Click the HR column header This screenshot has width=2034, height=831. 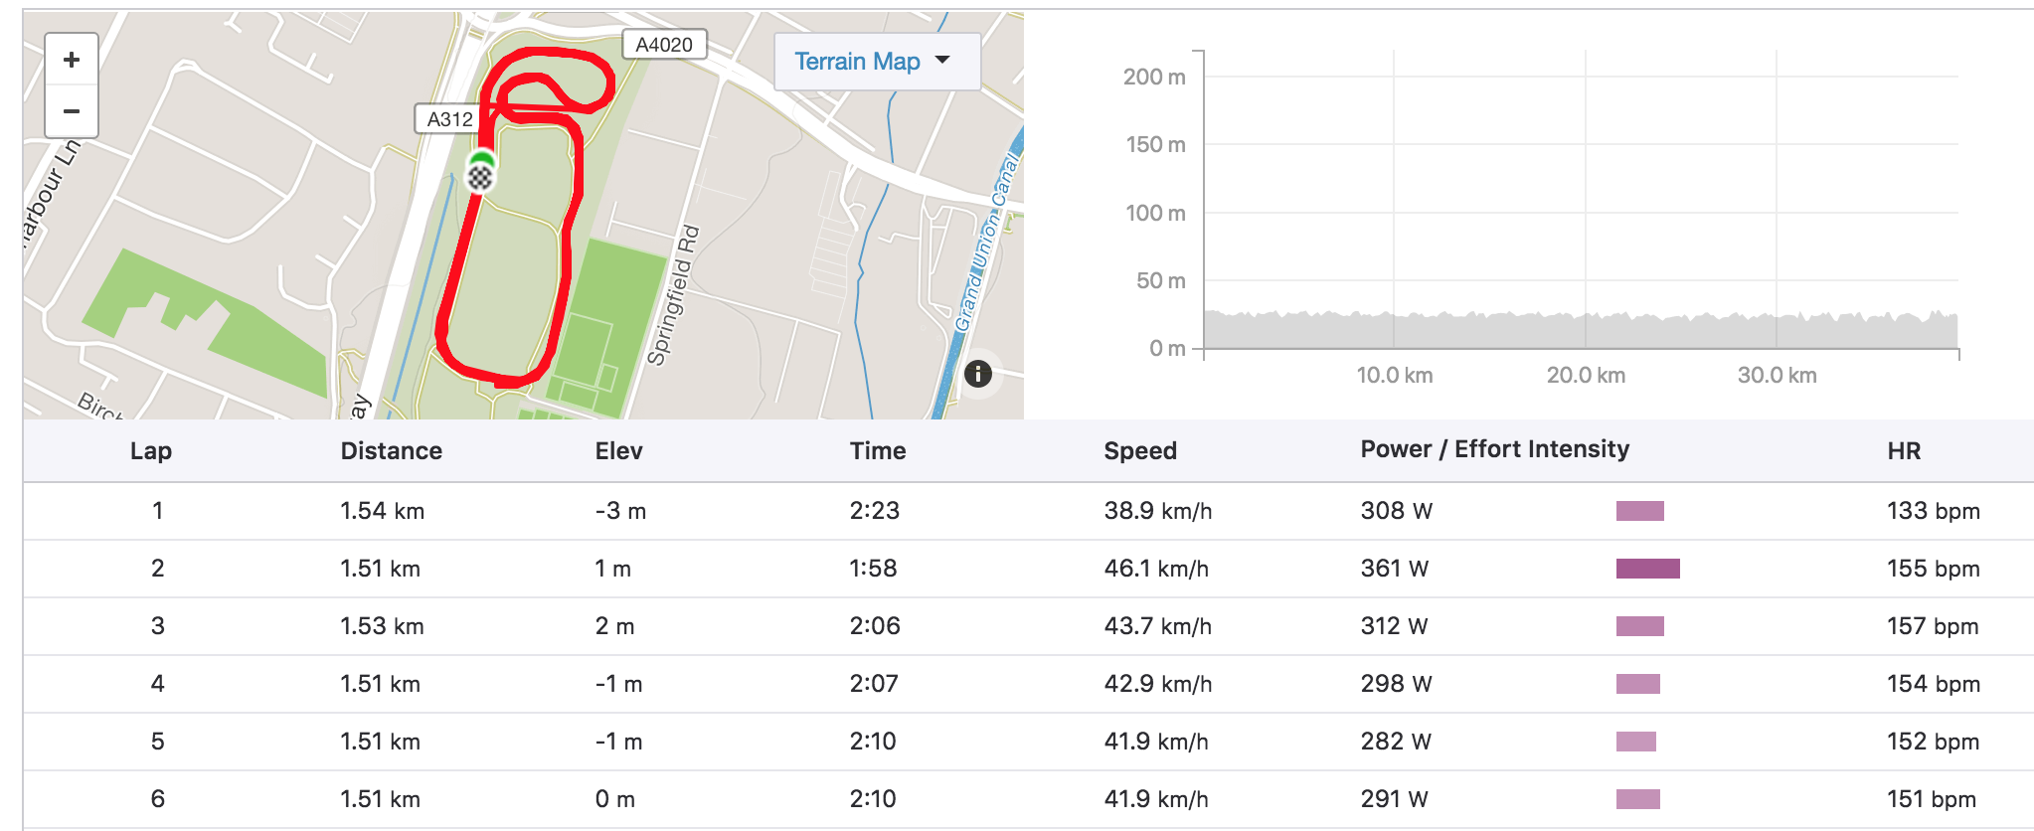click(x=1903, y=451)
